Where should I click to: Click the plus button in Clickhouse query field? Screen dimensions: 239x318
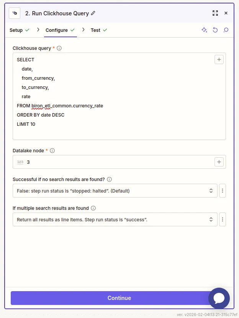tap(219, 59)
